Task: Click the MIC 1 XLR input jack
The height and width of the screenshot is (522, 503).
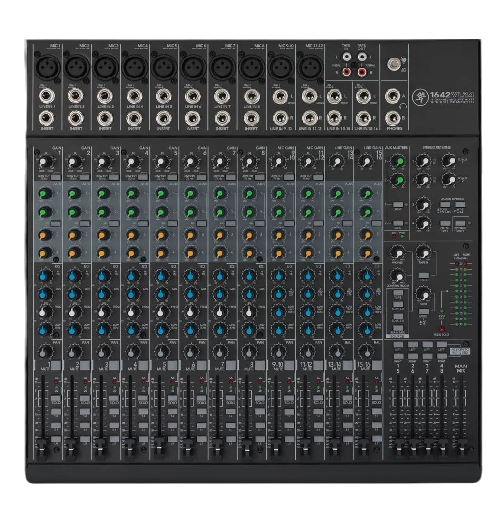Action: [x=48, y=67]
